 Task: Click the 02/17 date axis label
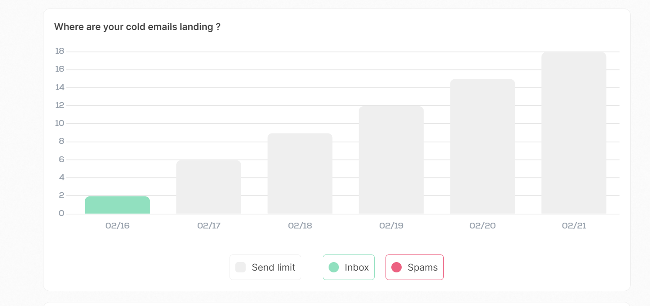click(209, 226)
